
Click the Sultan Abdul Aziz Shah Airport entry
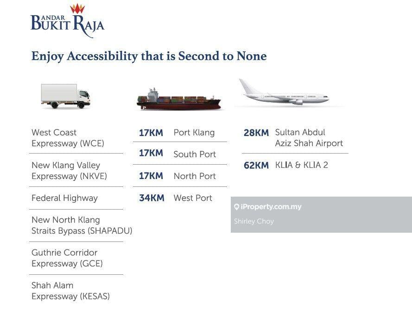click(294, 138)
